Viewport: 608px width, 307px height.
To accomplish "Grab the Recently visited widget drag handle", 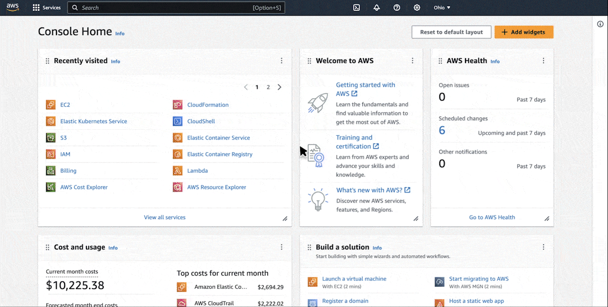I will (x=47, y=61).
